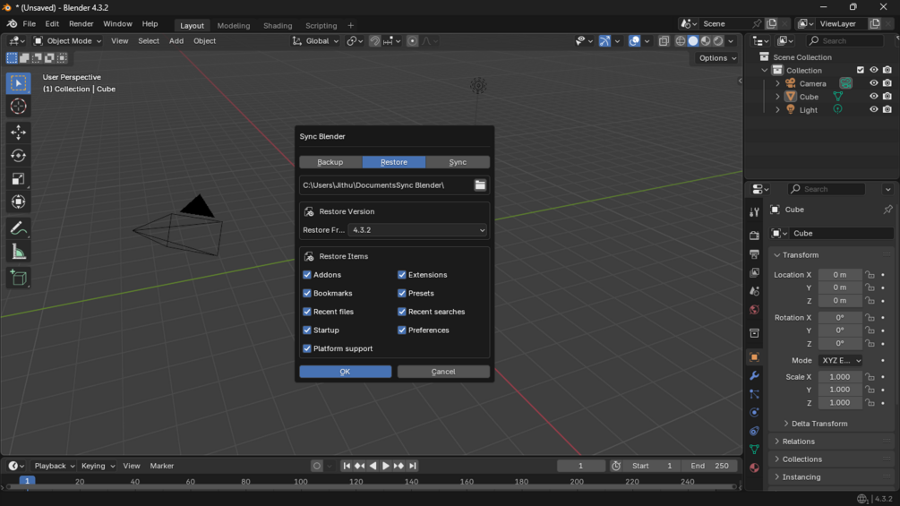Viewport: 900px width, 506px height.
Task: Select the Annotate tool
Action: (x=19, y=229)
